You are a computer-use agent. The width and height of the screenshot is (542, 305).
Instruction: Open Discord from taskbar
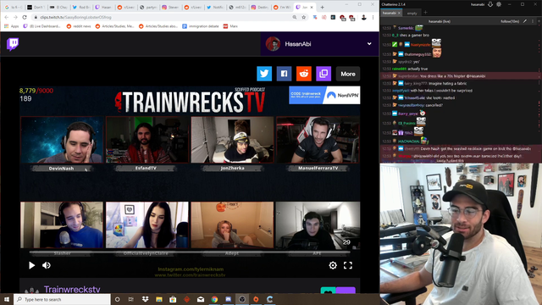click(228, 299)
